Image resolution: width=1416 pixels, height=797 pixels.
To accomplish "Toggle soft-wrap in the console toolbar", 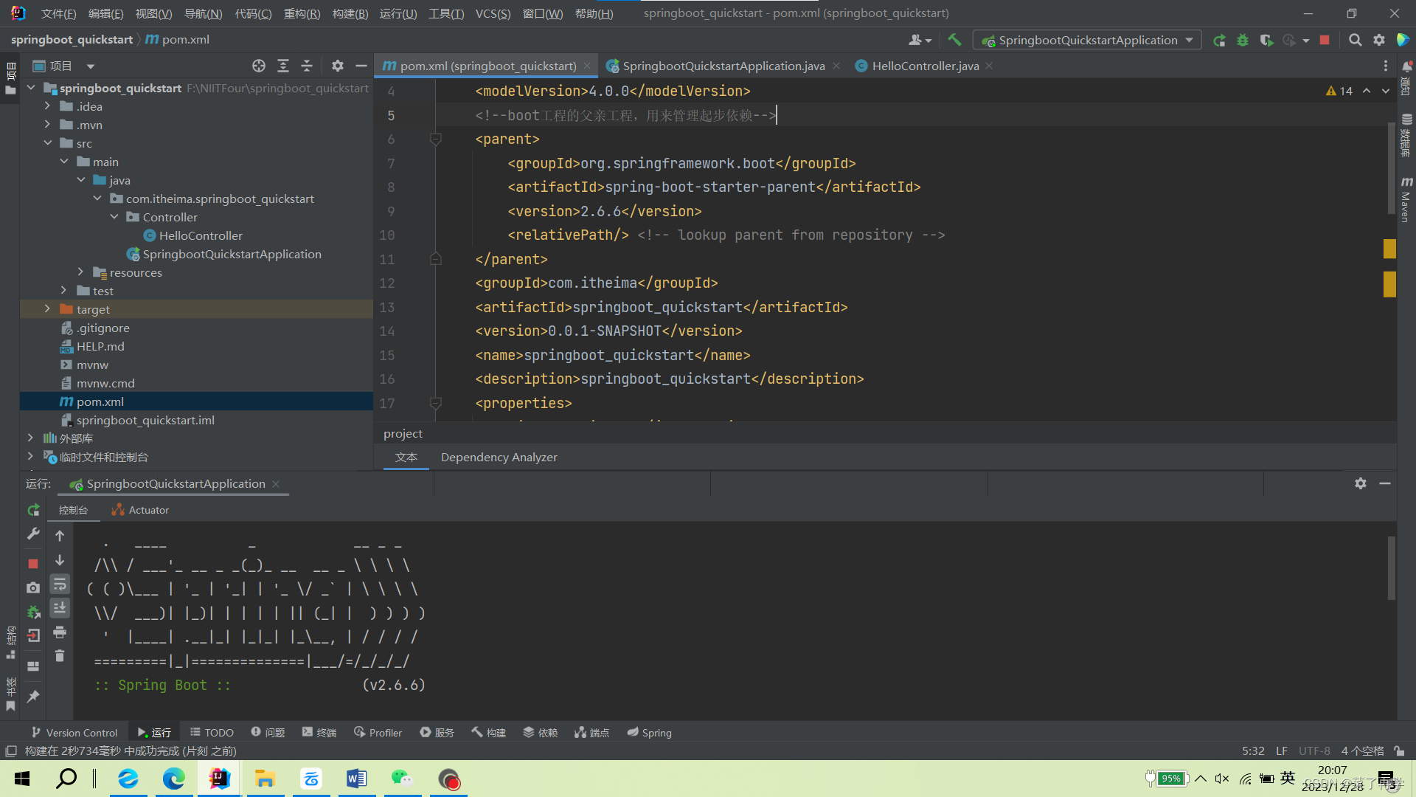I will pos(60,584).
